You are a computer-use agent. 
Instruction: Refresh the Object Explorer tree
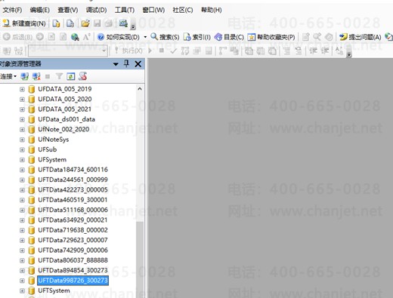(x=71, y=76)
